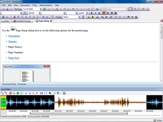The image size is (163, 122).
Task: Apply strikethrough formatting
Action: pos(97,17)
